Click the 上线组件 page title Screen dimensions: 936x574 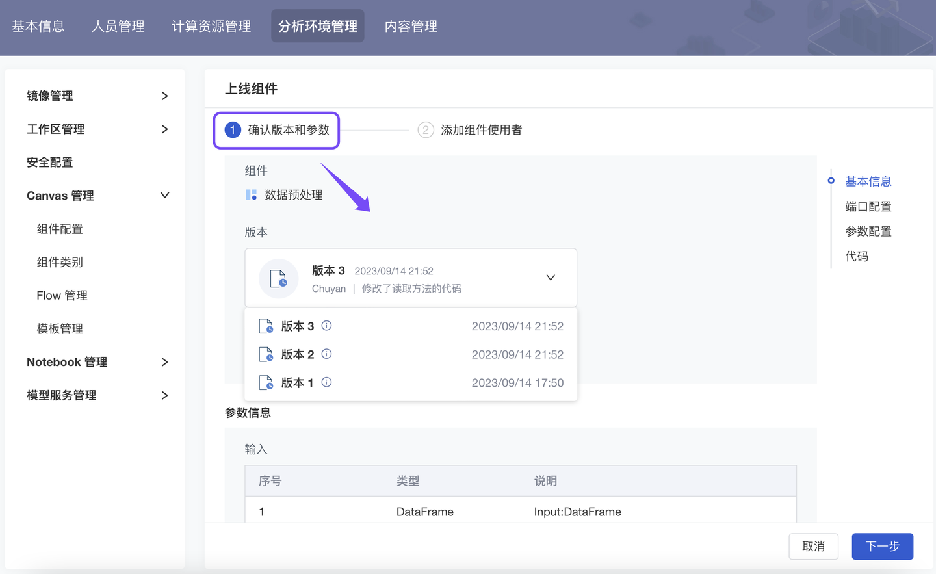251,88
